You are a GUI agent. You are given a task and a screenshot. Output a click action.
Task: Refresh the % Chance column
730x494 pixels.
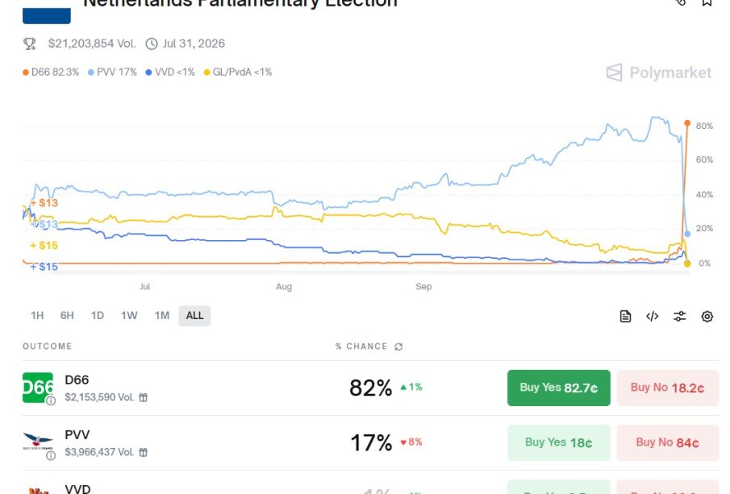(398, 347)
